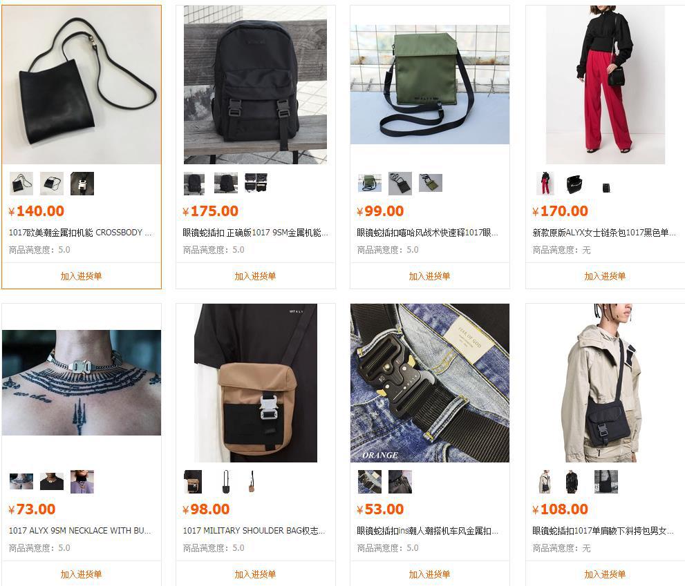
Task: Open the product title link for ALYX women's chain bag
Action: pyautogui.click(x=603, y=233)
